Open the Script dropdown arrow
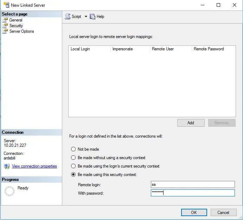243x220 pixels. point(86,17)
